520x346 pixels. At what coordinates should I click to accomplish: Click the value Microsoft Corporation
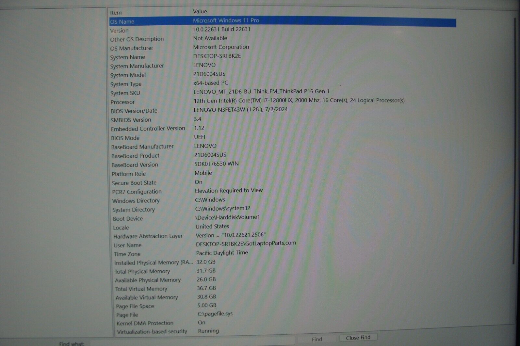click(x=221, y=47)
